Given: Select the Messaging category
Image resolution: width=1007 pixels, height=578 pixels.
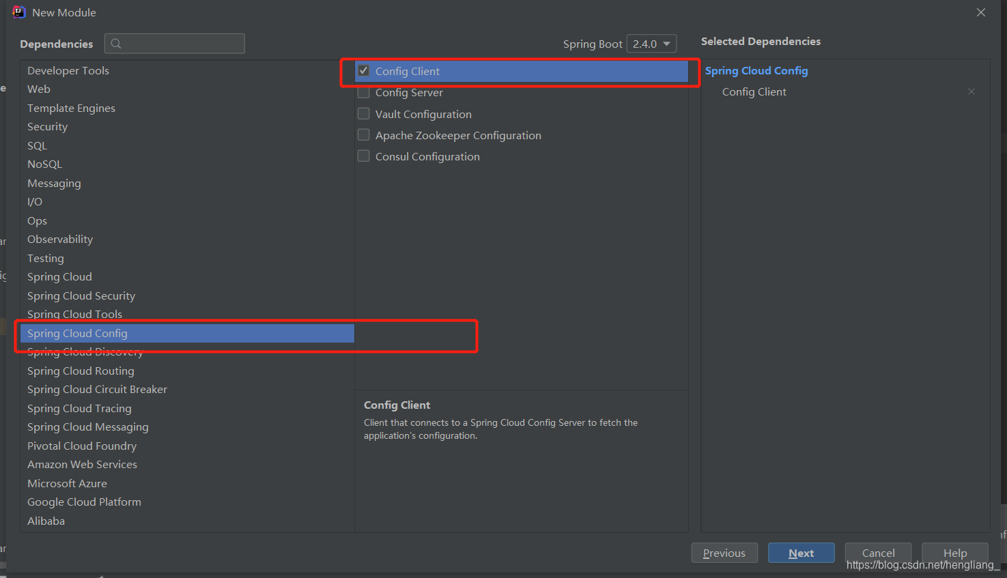Looking at the screenshot, I should (x=187, y=183).
